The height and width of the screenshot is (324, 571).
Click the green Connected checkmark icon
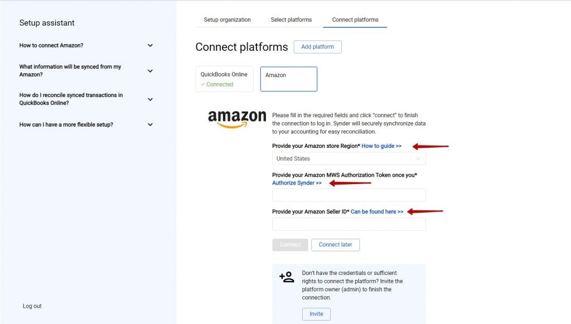pyautogui.click(x=203, y=84)
